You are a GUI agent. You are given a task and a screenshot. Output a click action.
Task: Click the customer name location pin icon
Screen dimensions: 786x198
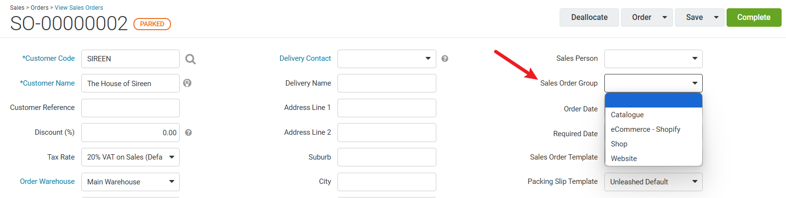pyautogui.click(x=187, y=83)
